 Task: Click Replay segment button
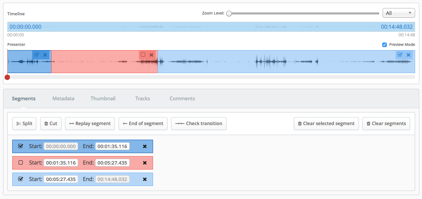coord(90,124)
